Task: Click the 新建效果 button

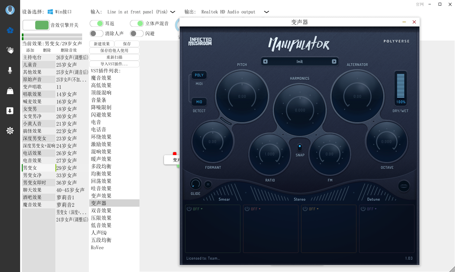Action: pyautogui.click(x=102, y=44)
